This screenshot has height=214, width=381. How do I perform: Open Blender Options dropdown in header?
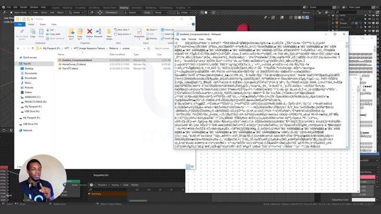coord(307,12)
